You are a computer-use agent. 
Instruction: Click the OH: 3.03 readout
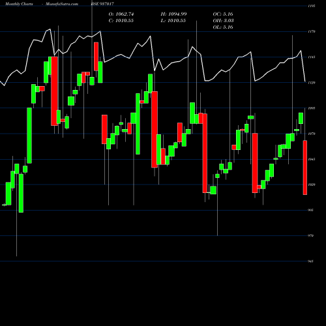223,21
